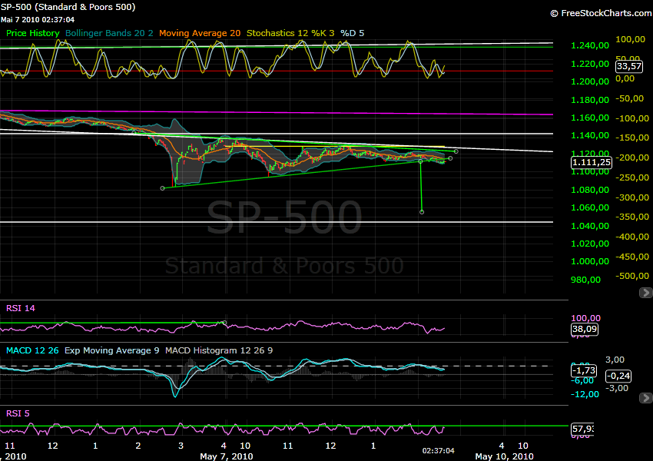
Task: Click the scroll arrow beside the price chart
Action: (645, 293)
